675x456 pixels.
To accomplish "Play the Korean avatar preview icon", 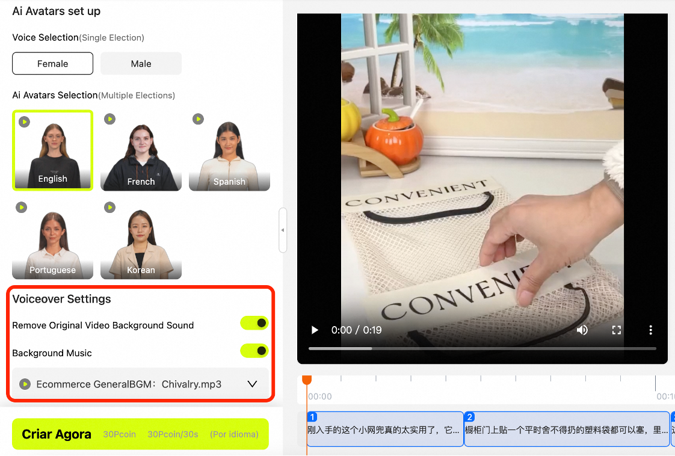I will coord(109,208).
